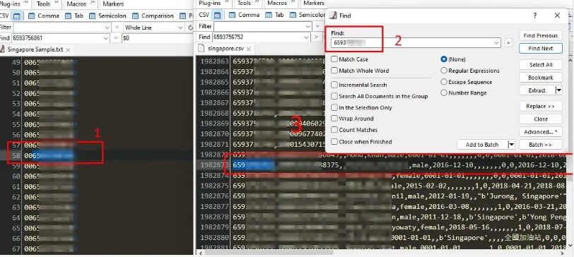Open Tools toolbar tab in right window
This screenshot has width=574, height=257.
coord(244,4)
